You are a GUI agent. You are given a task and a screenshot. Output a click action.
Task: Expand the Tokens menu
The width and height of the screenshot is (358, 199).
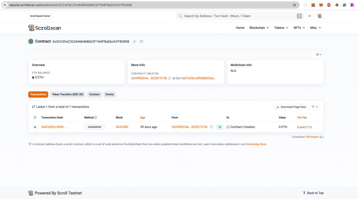[x=281, y=27]
